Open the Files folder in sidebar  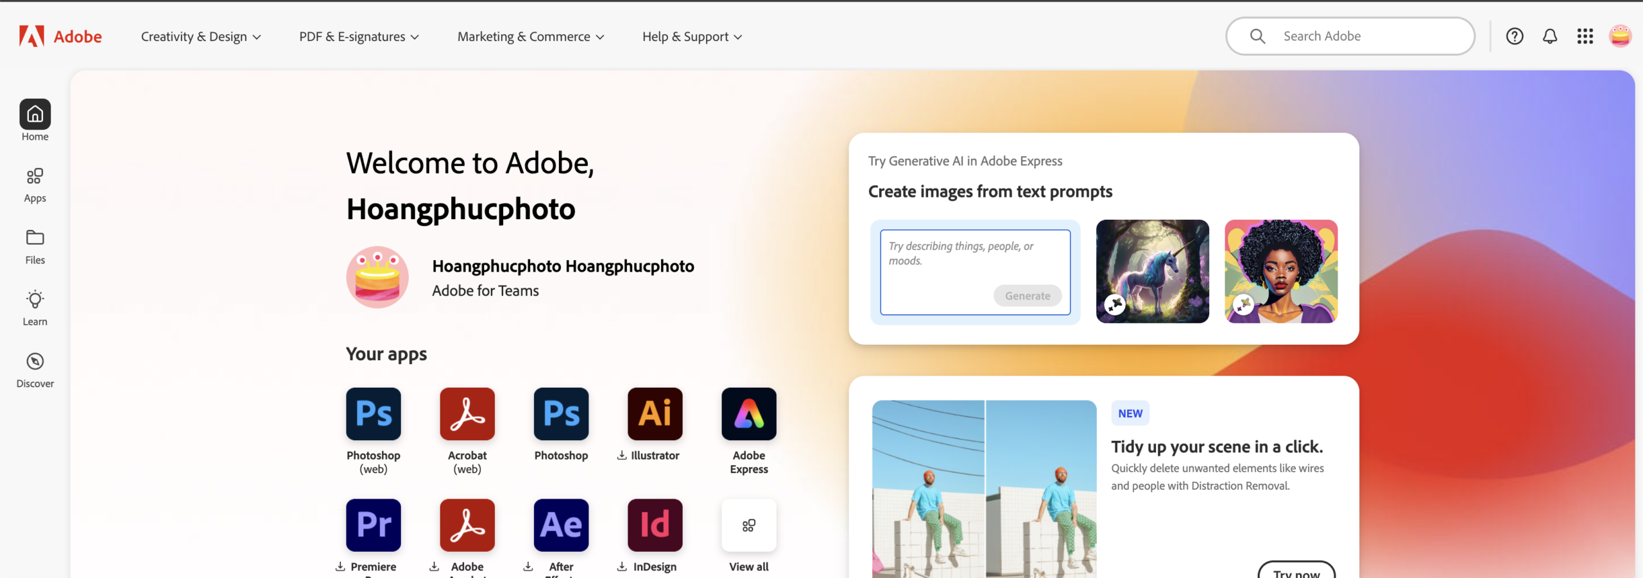click(x=35, y=247)
